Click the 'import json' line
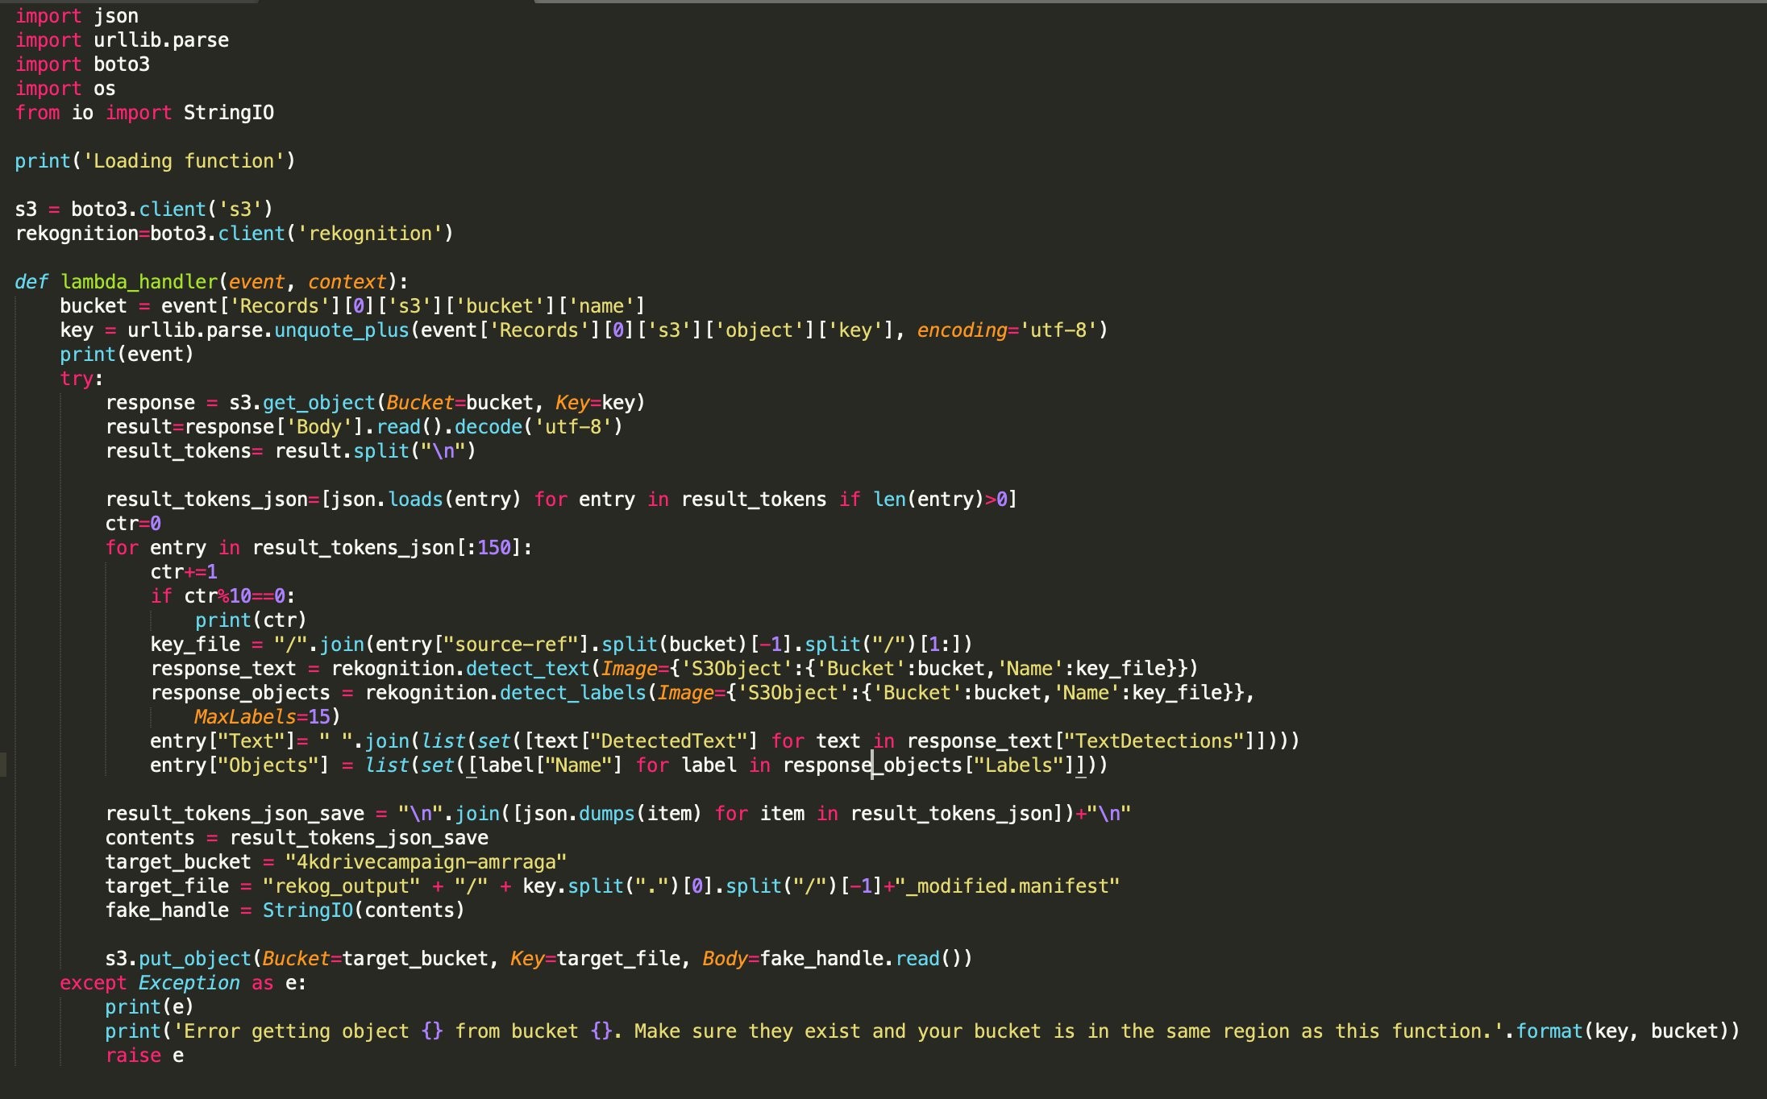The image size is (1767, 1099). [77, 16]
